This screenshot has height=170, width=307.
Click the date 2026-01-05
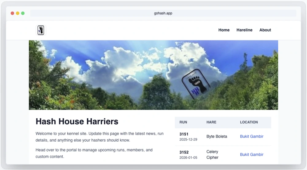click(188, 158)
